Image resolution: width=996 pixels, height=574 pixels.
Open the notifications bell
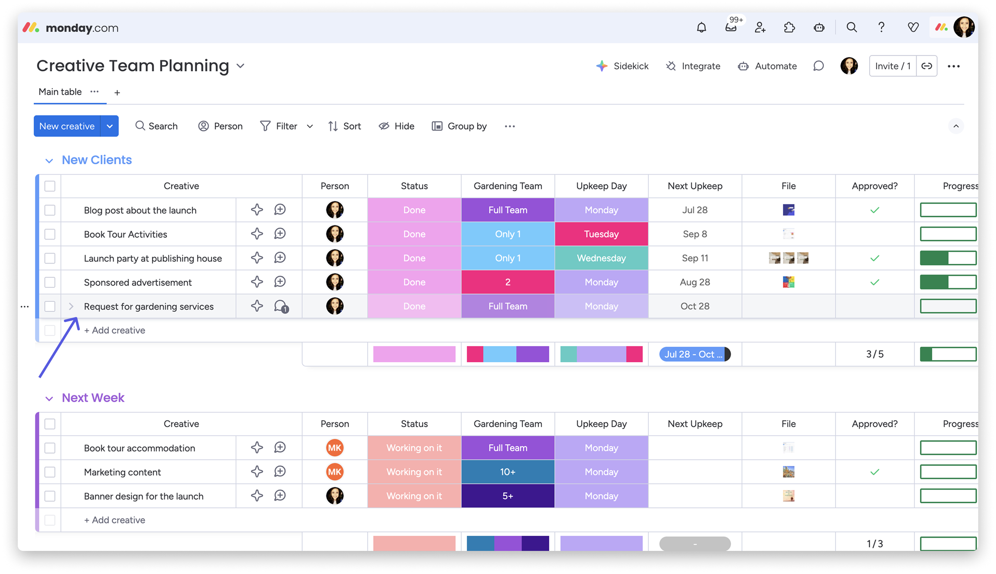pos(701,28)
